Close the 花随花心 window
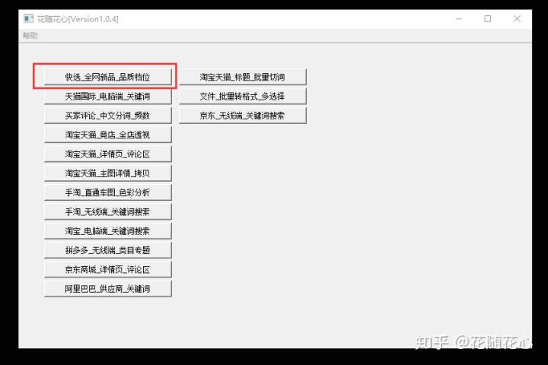The height and width of the screenshot is (365, 548). coord(517,19)
